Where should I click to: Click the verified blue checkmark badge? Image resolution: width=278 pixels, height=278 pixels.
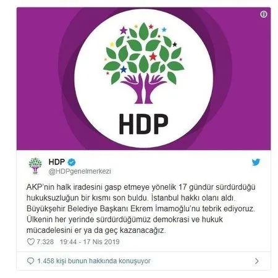[72, 162]
